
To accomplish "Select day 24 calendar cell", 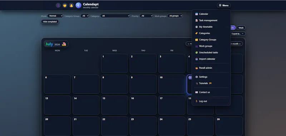I will pos(172,126).
